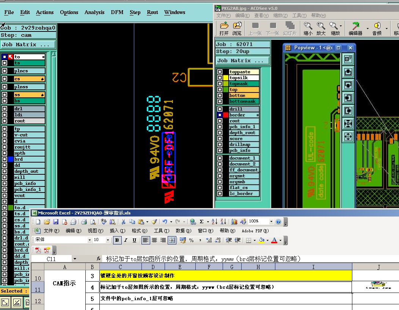
Task: Click Excel AutoSum sigma icon
Action: coord(201,222)
